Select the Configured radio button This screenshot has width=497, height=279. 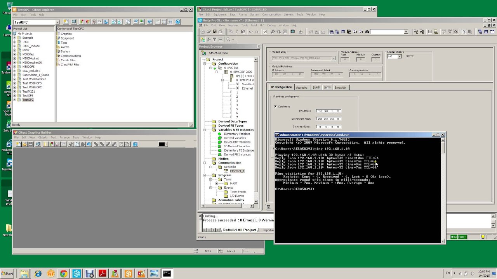pos(275,107)
